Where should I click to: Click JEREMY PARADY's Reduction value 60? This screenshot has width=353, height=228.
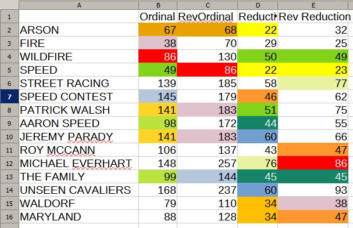(x=258, y=136)
